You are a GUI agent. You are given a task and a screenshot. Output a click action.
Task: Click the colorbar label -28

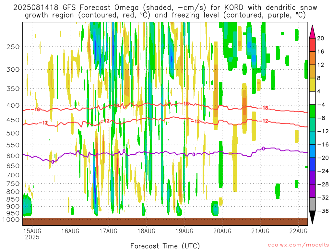[323, 184]
